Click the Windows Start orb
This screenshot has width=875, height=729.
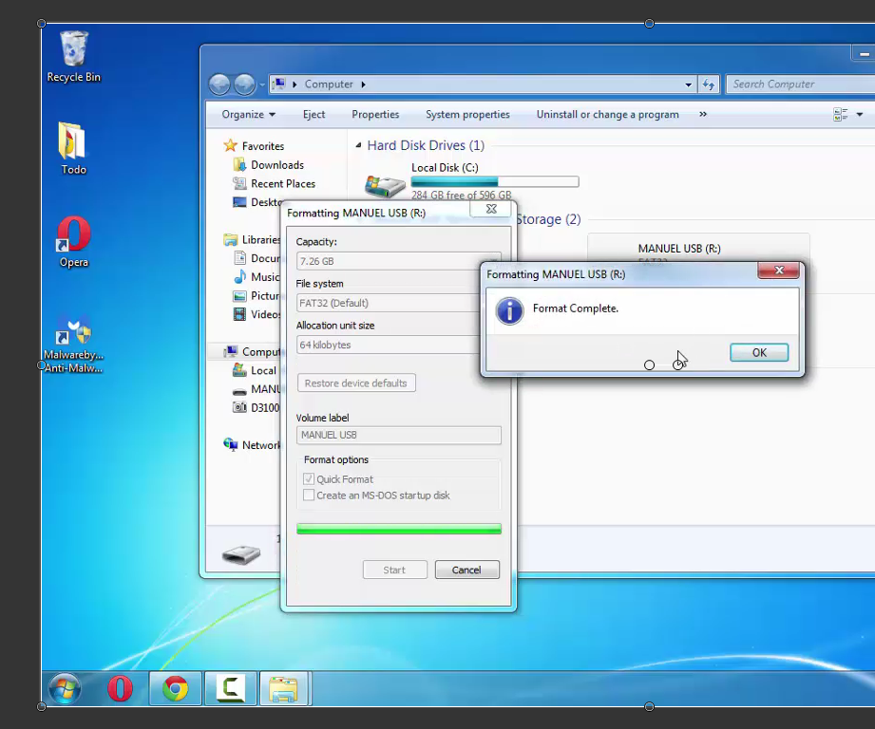[x=64, y=688]
